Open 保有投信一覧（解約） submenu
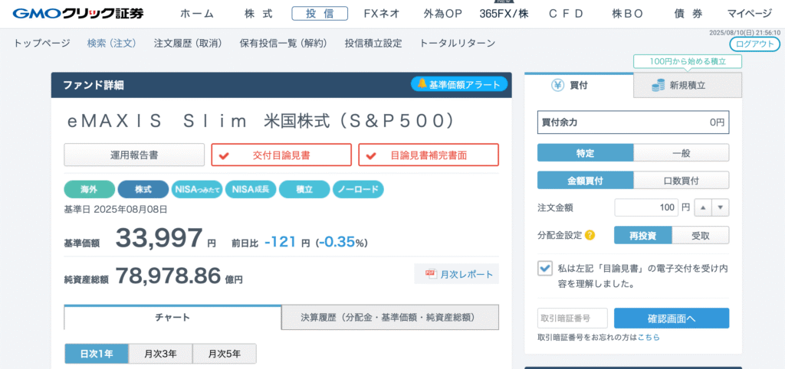This screenshot has width=785, height=369. pos(284,44)
